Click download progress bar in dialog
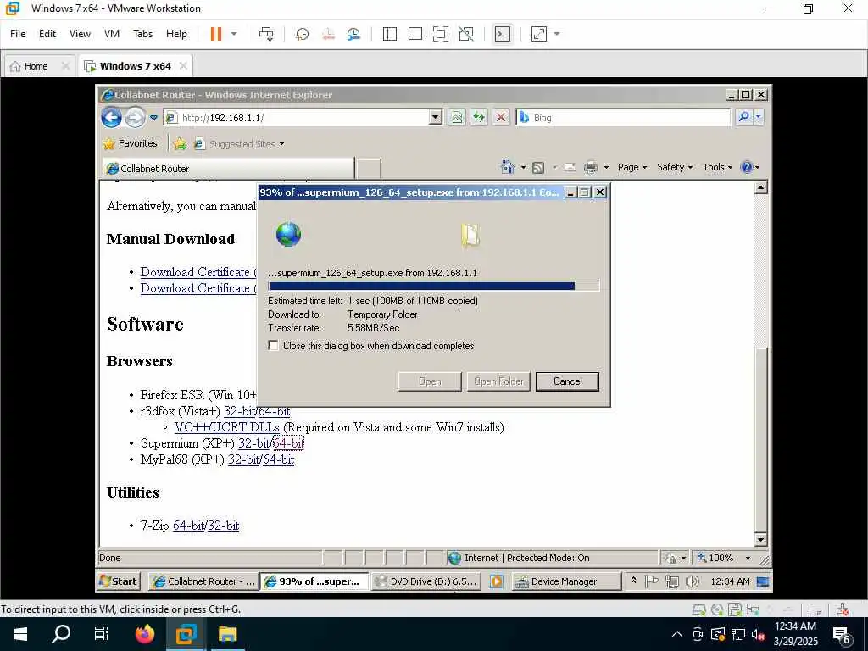This screenshot has width=868, height=651. point(433,287)
